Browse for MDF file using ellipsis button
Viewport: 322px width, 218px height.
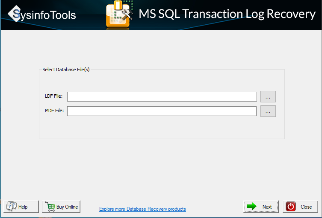pyautogui.click(x=268, y=111)
